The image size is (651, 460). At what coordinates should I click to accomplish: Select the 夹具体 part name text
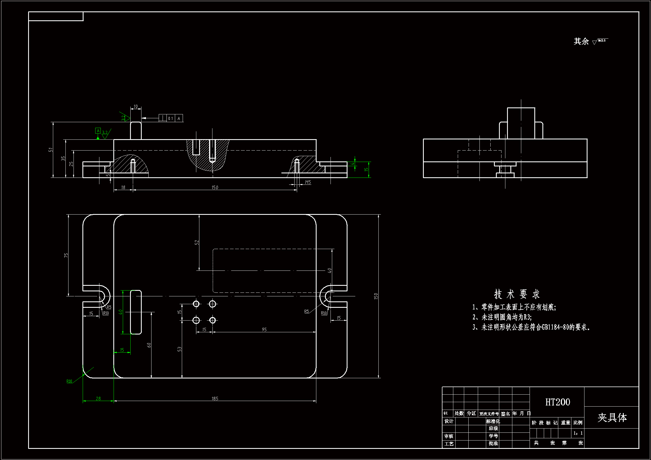(x=612, y=418)
